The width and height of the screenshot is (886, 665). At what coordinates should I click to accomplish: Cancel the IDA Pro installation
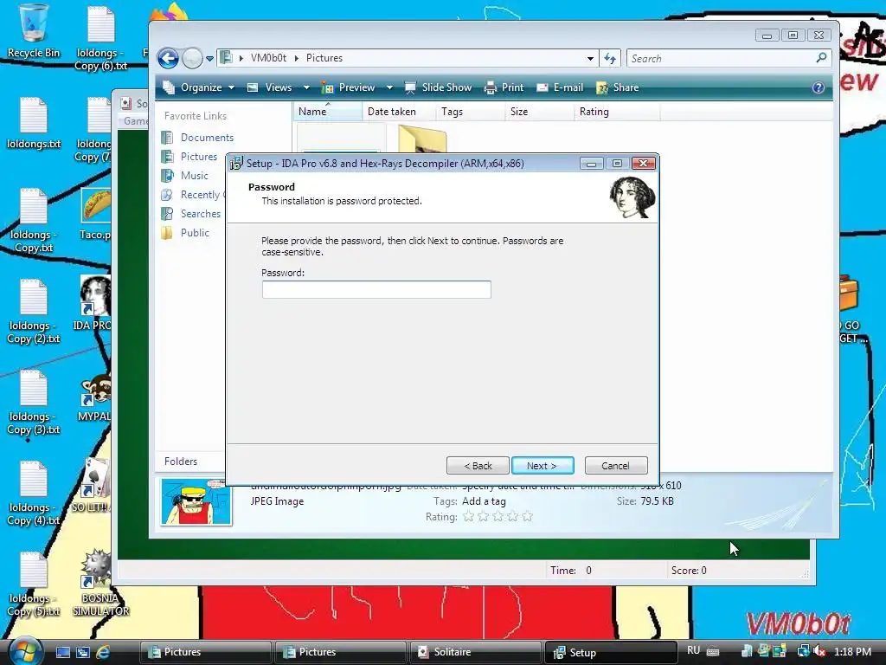pos(615,465)
